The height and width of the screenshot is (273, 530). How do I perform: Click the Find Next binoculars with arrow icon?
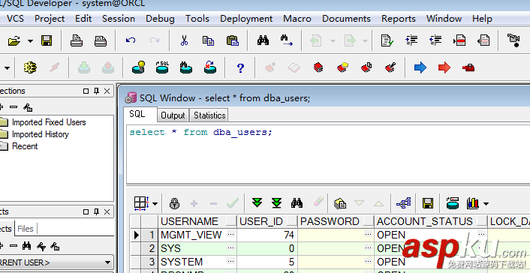(287, 41)
